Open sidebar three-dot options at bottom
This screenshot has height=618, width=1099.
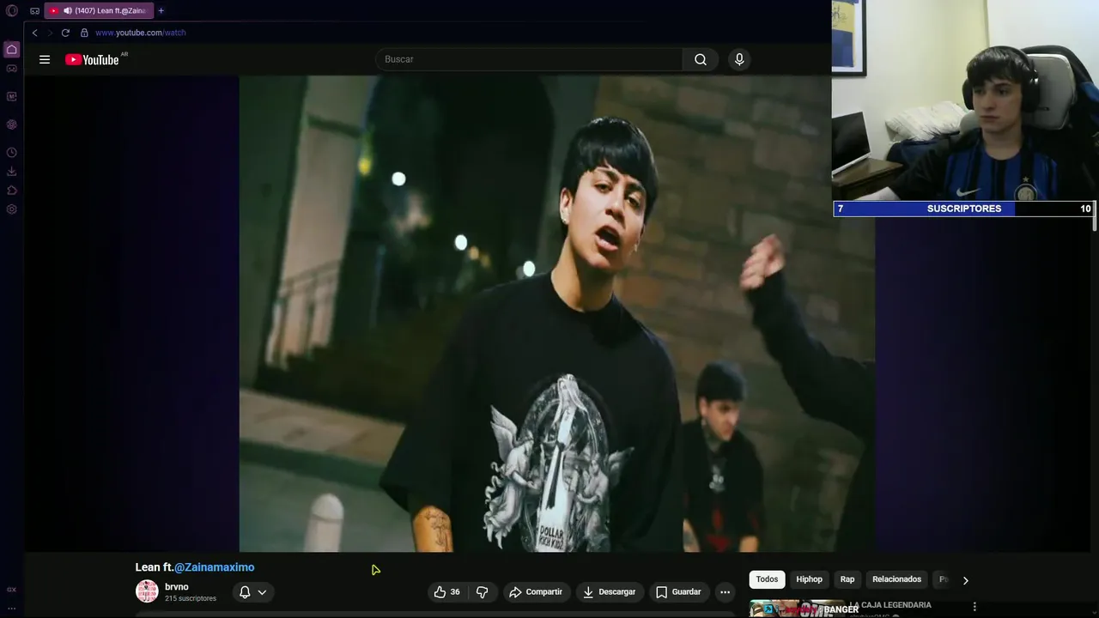[x=12, y=608]
